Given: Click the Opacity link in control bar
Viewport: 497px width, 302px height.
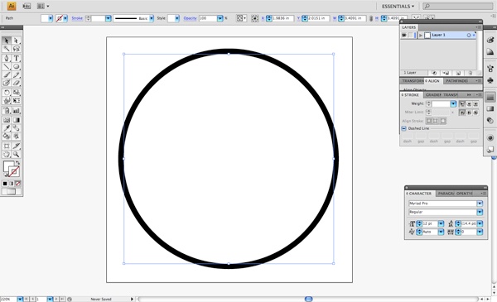Looking at the screenshot, I should [190, 18].
